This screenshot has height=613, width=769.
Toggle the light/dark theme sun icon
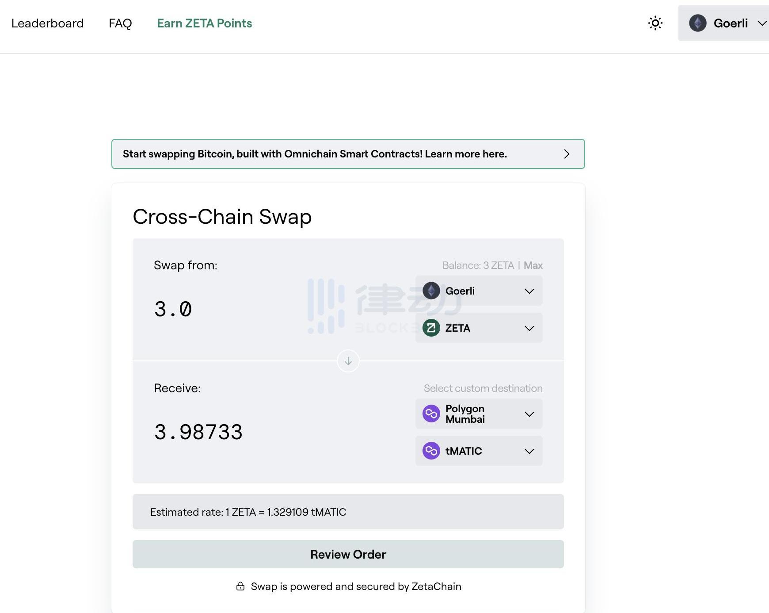tap(655, 23)
